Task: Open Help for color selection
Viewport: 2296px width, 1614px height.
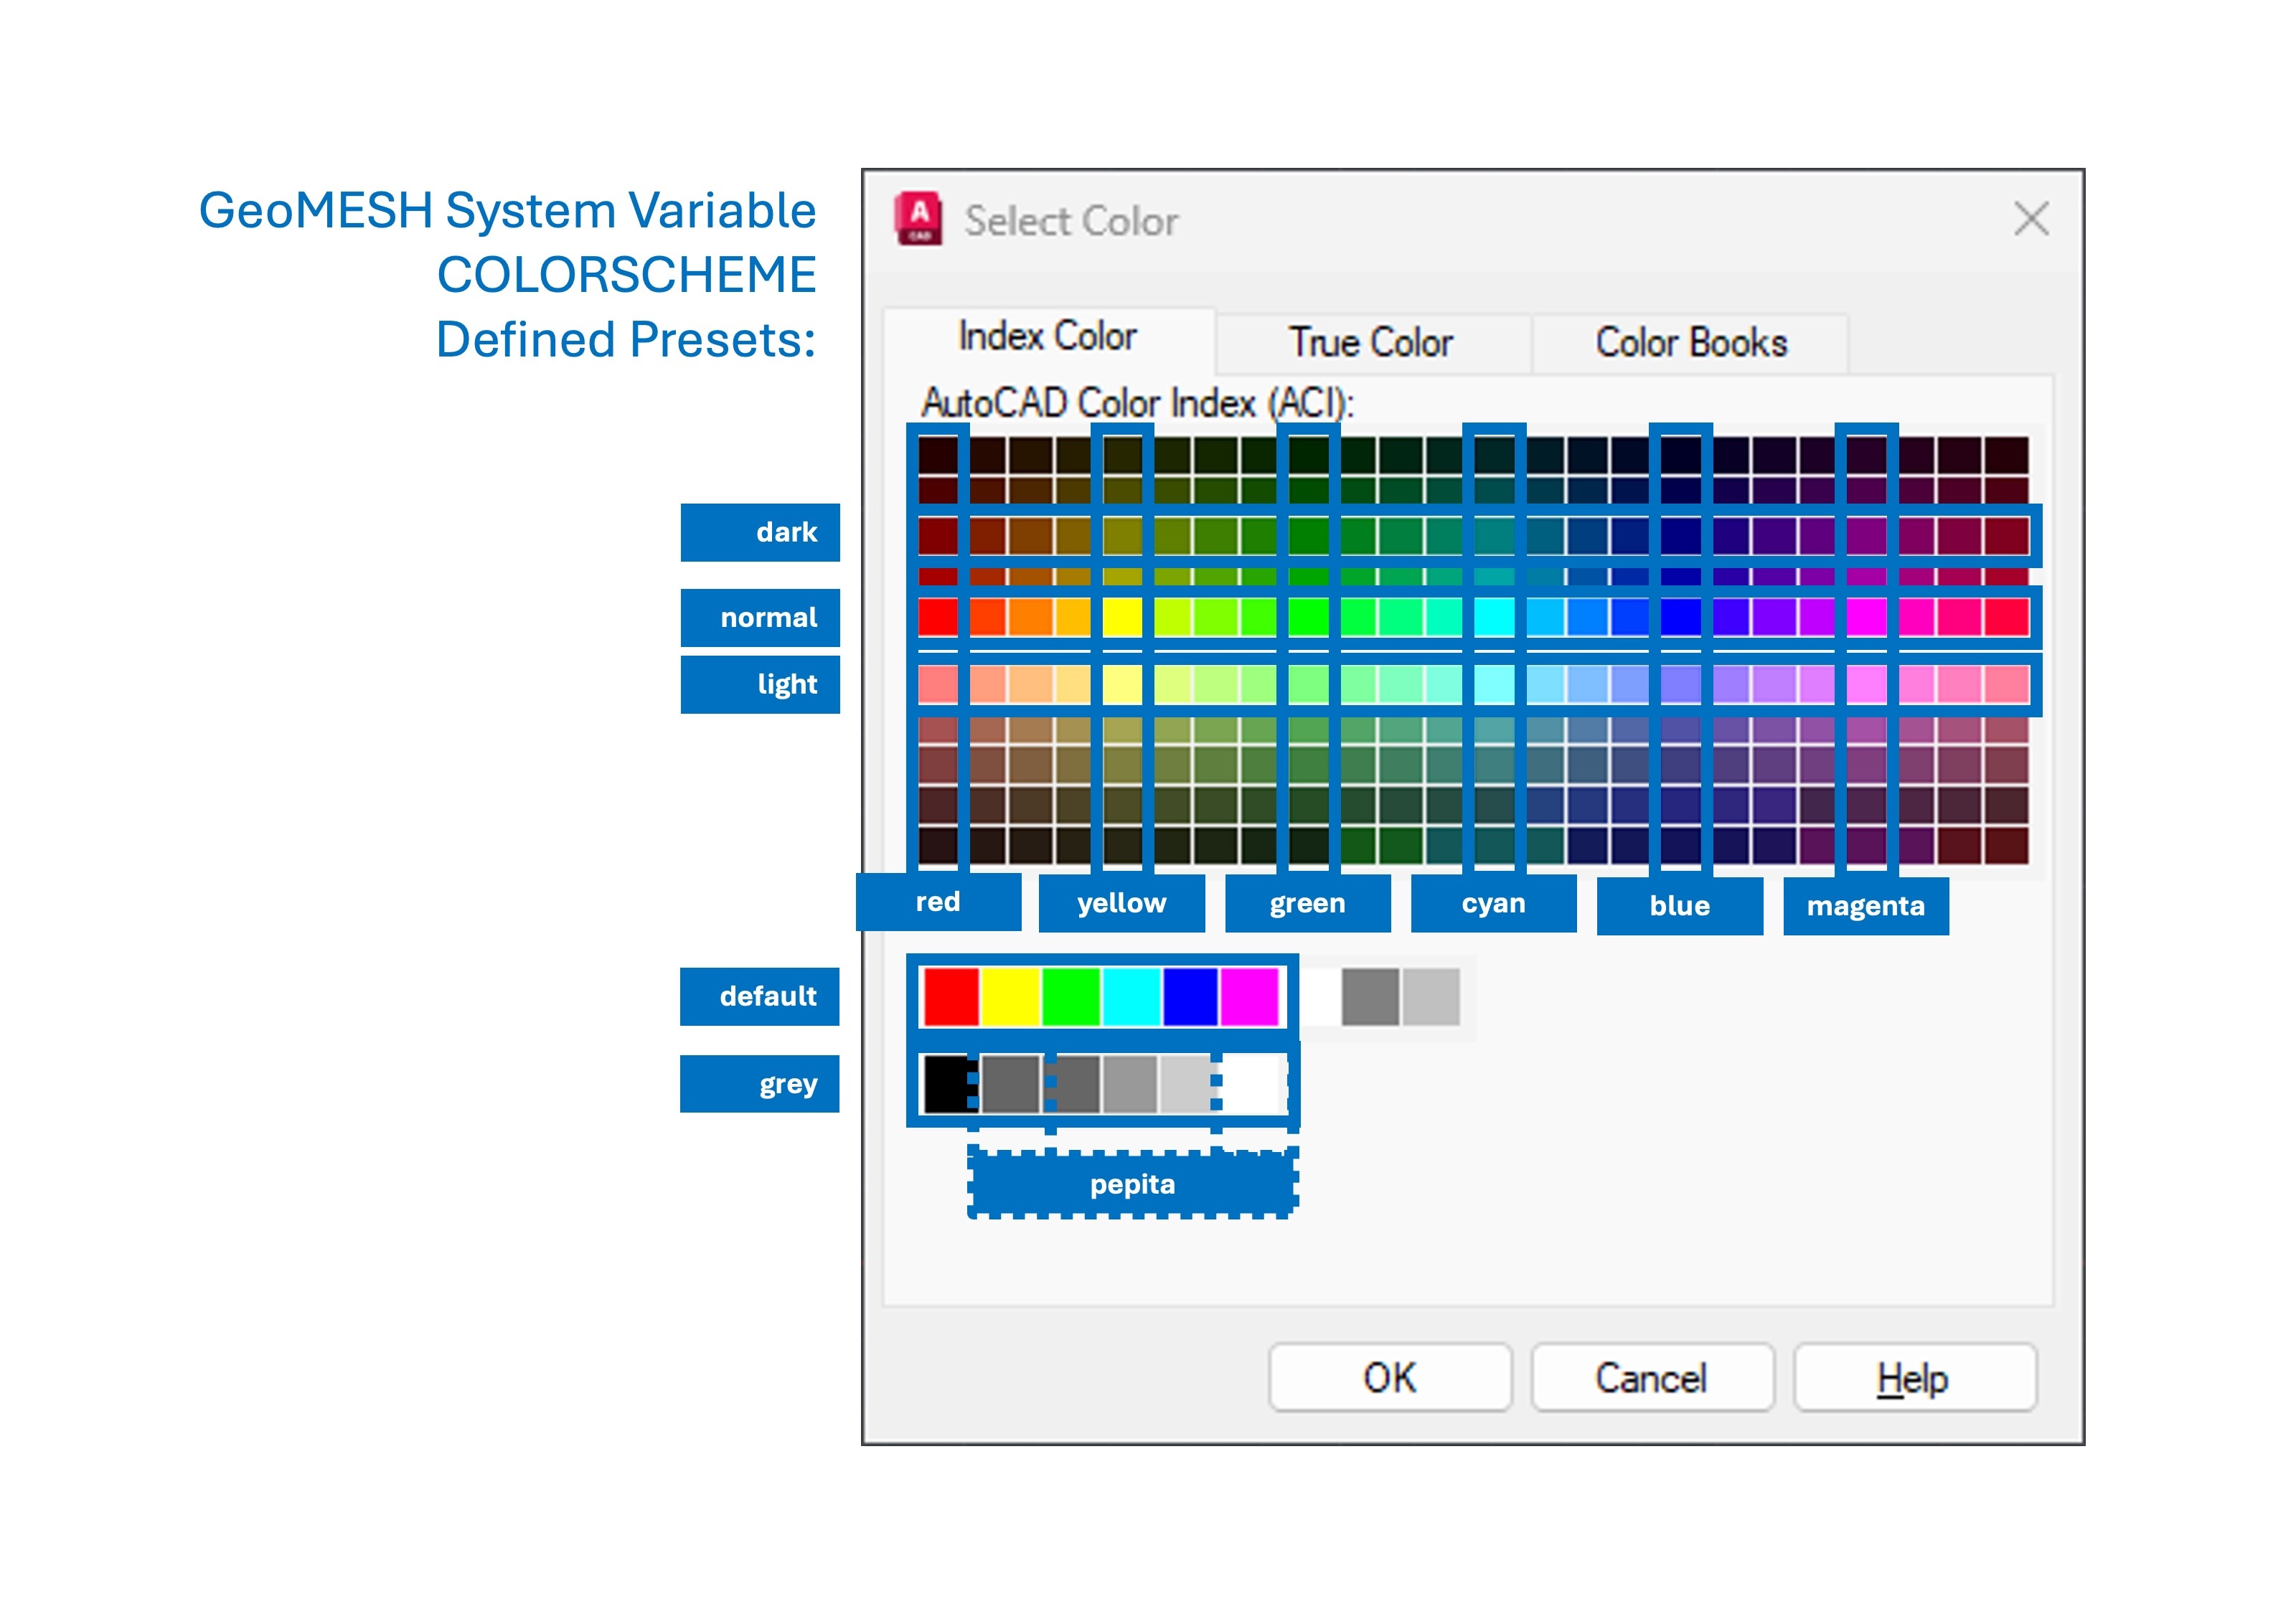Action: [x=1913, y=1378]
